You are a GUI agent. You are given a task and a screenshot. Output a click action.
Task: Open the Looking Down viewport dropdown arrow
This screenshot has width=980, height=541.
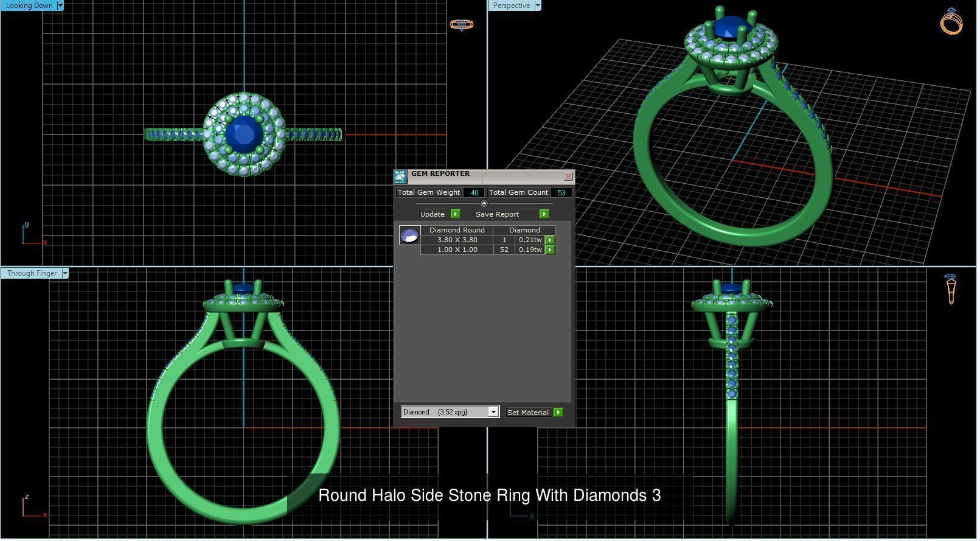60,5
